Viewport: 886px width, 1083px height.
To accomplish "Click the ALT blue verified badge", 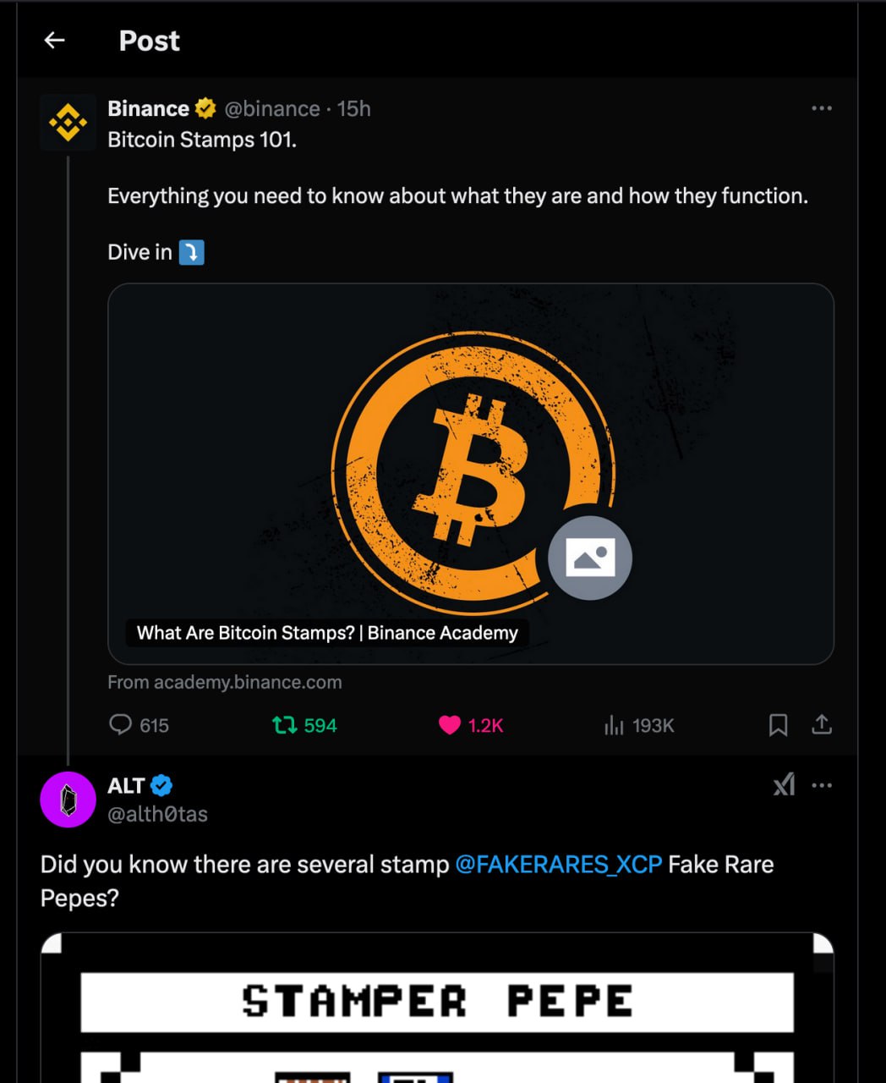I will [x=161, y=785].
